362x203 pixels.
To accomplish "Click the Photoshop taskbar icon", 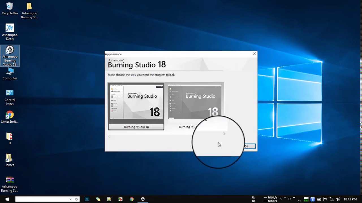I will pyautogui.click(x=87, y=199).
